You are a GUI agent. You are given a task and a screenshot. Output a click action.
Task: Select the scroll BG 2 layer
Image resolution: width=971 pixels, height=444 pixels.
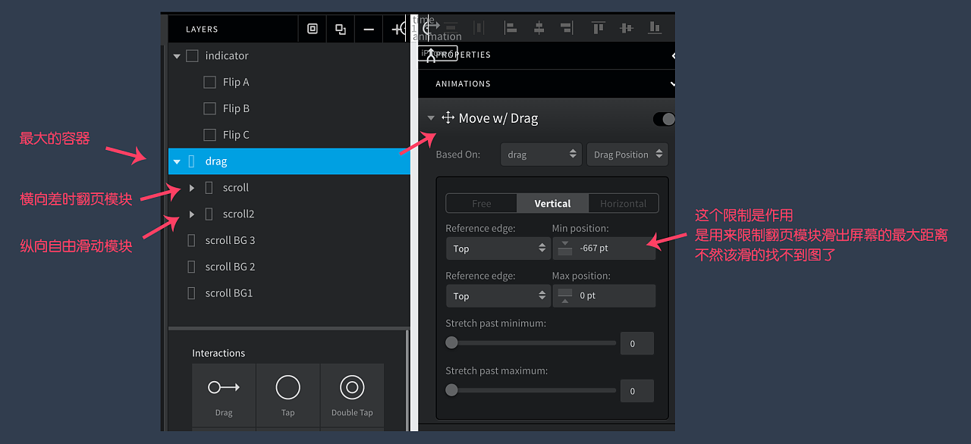289,267
